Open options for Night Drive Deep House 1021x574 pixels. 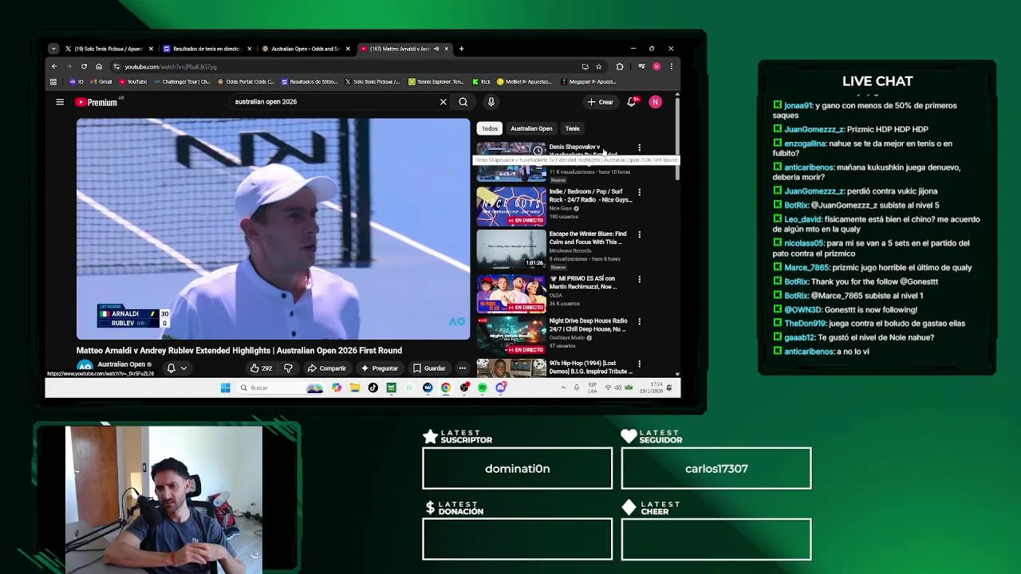pos(639,322)
